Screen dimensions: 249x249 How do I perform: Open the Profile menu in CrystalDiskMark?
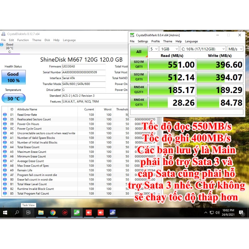click(x=155, y=41)
